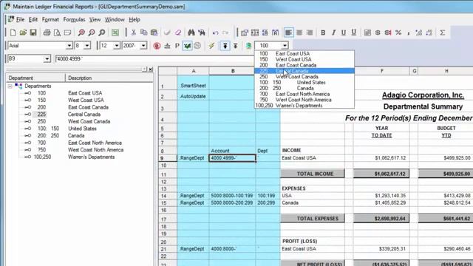
Task: Open the department 100 combo box arrow
Action: coord(285,46)
